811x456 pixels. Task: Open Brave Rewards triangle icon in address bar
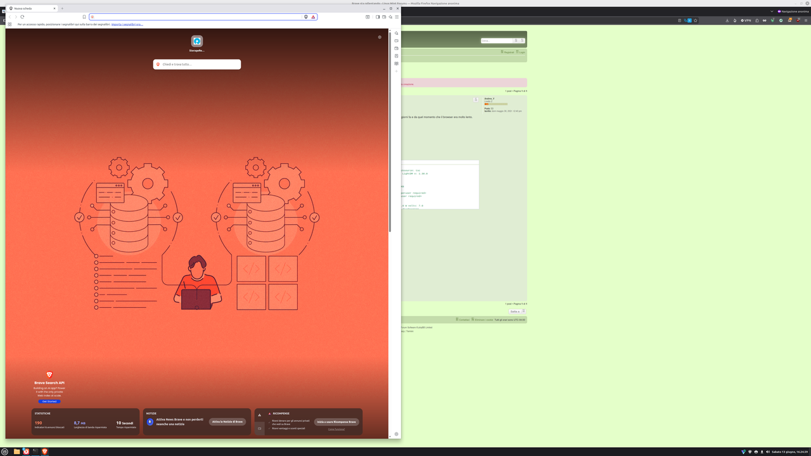click(x=313, y=17)
